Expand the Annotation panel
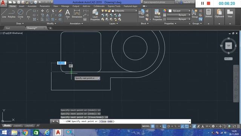Viewport: 241px width, 136px height. (76, 23)
